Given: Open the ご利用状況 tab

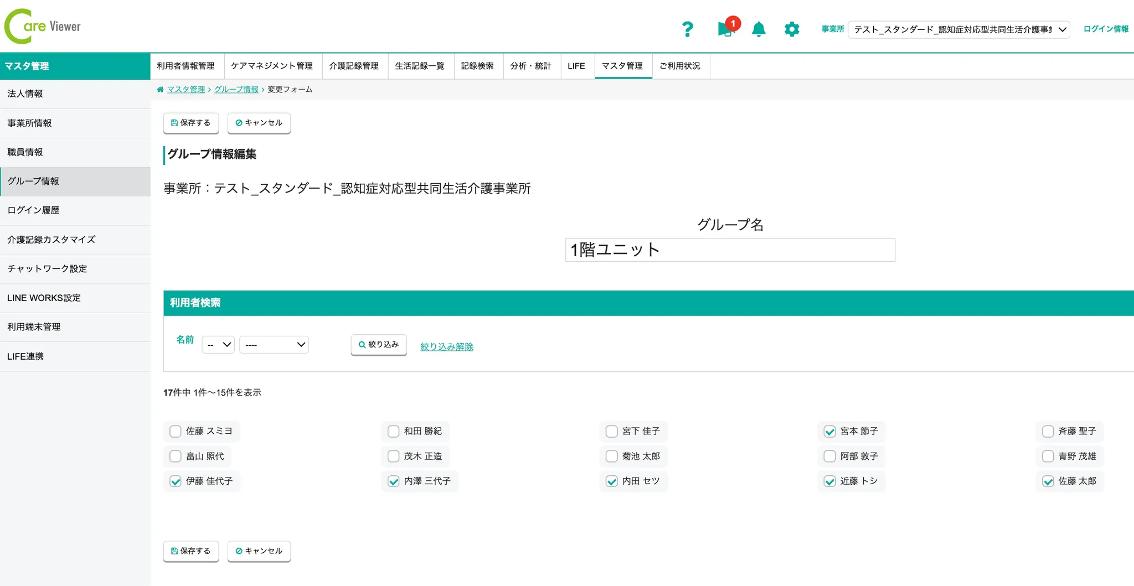Looking at the screenshot, I should pos(680,66).
